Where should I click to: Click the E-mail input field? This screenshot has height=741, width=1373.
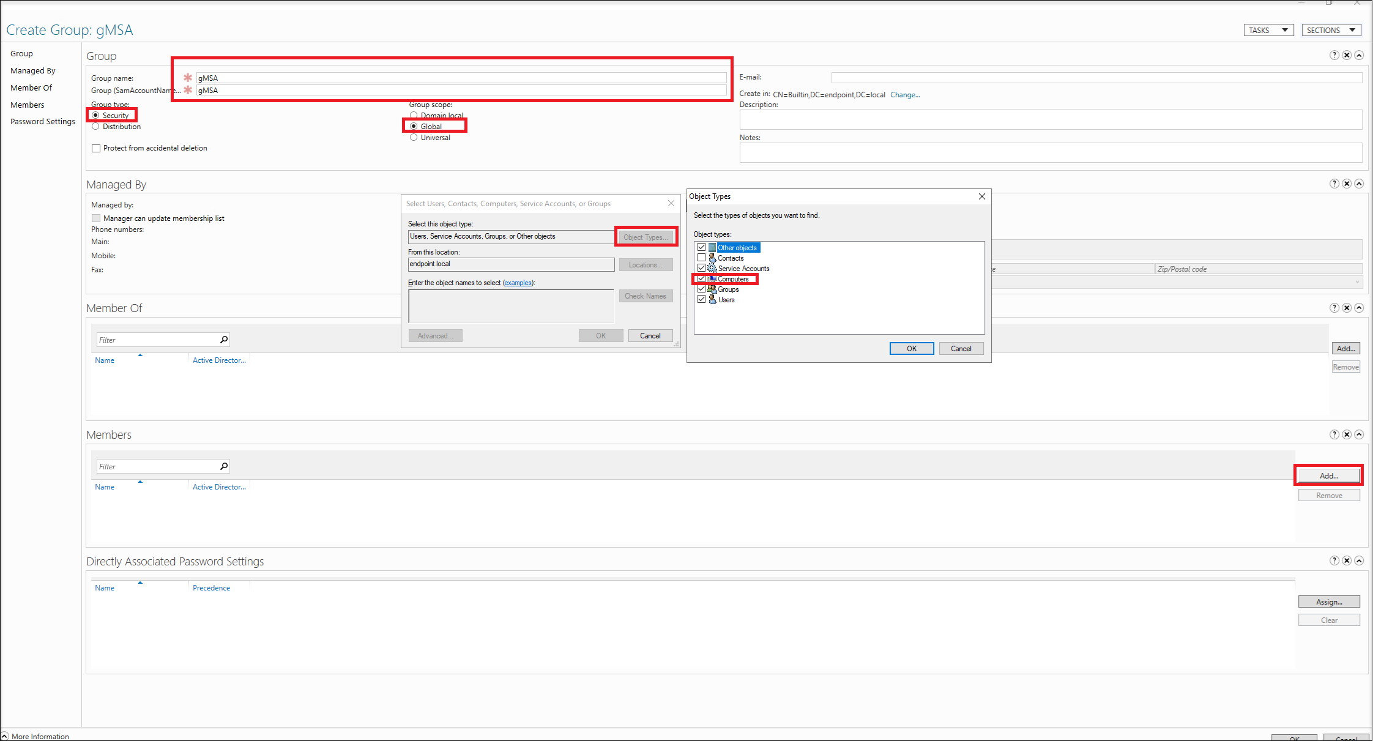1096,78
